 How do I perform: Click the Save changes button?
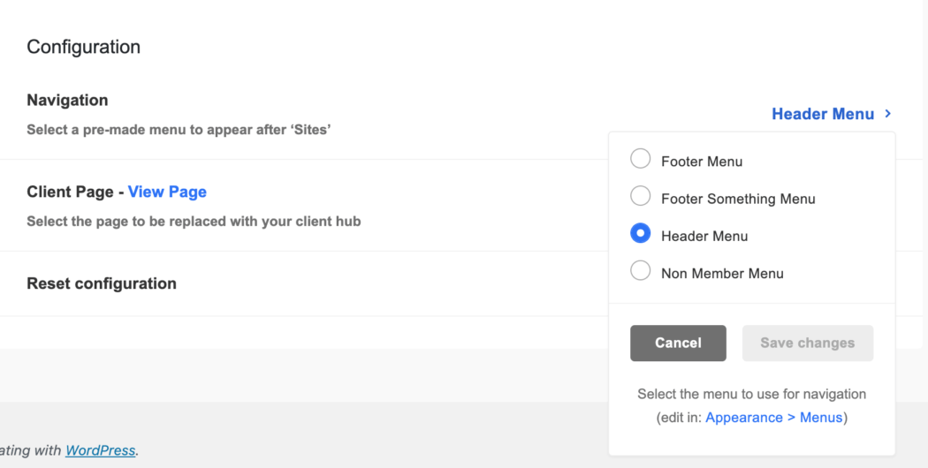click(807, 343)
